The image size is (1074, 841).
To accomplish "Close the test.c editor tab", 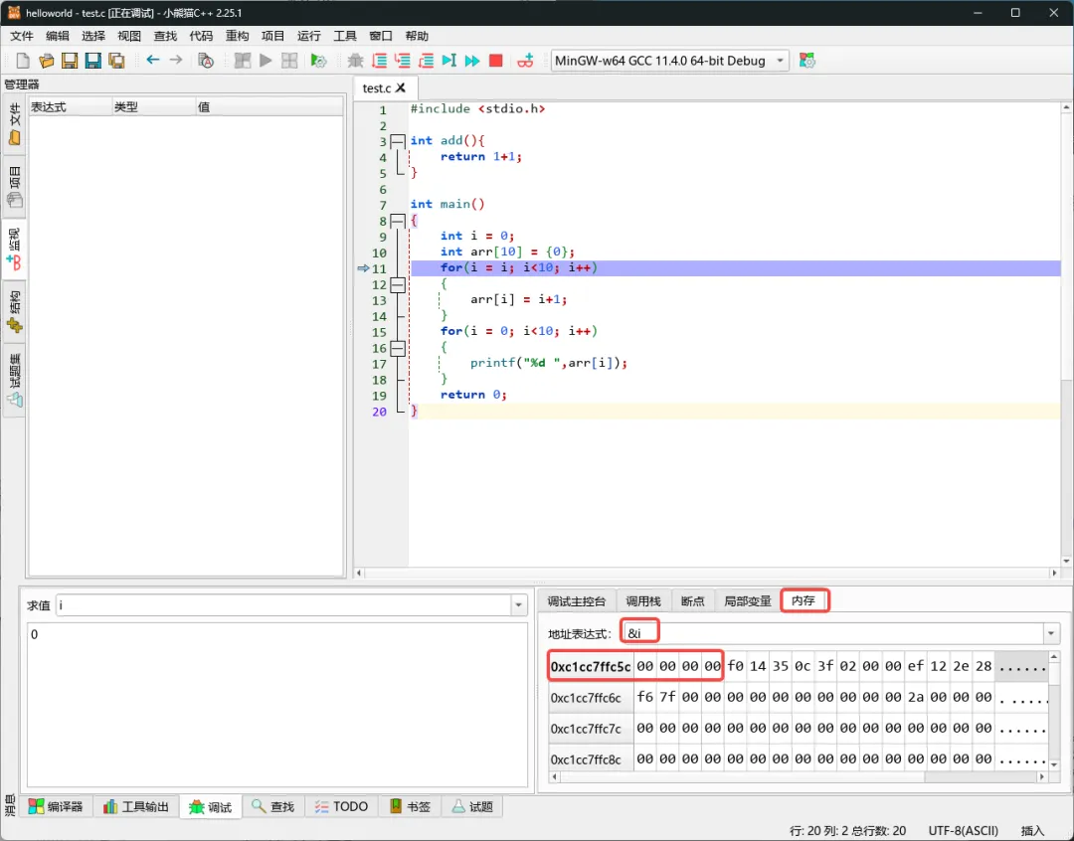I will [x=401, y=88].
